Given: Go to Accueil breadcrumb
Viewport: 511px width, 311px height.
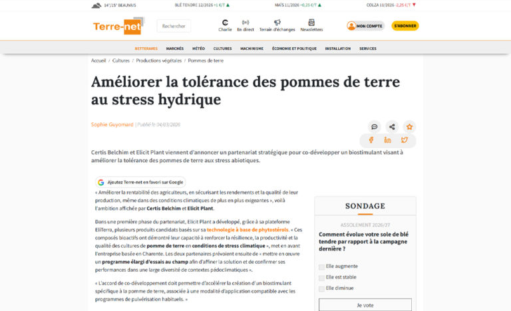Looking at the screenshot, I should pos(98,60).
